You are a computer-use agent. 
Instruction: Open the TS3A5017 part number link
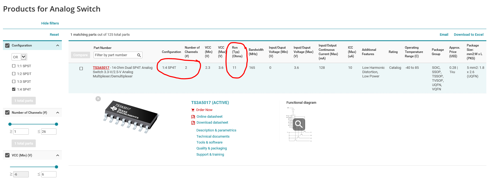click(x=101, y=68)
